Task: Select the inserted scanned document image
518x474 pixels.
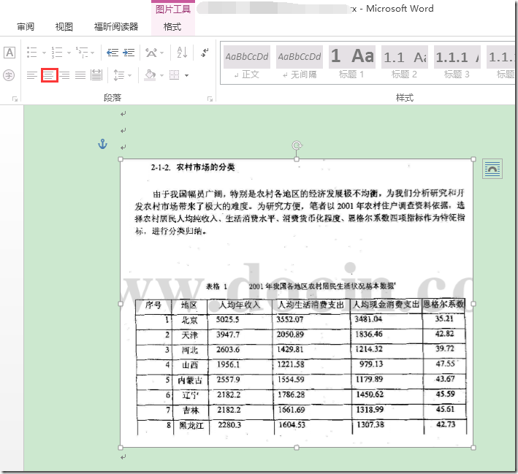Action: tap(297, 303)
